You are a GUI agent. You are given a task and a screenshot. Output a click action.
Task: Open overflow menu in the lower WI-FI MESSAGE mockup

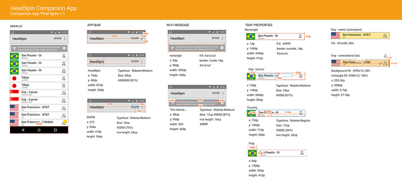pos(222,93)
